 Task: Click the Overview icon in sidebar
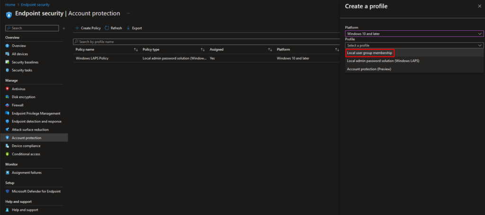[x=8, y=46]
